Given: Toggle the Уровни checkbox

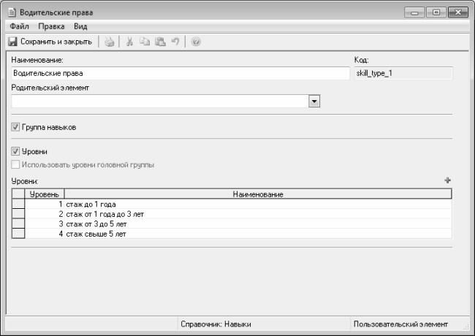Looking at the screenshot, I should 16,151.
